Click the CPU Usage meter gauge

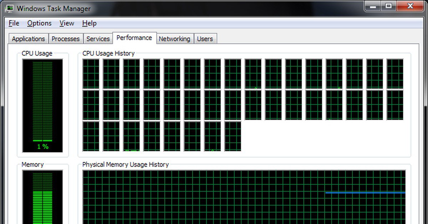pyautogui.click(x=42, y=106)
